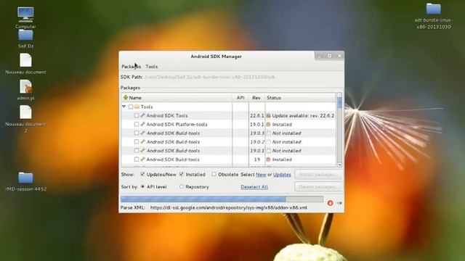Check the Build-tools 19.0.3 checkbox
Viewport: 465px width, 261px height.
pos(137,133)
